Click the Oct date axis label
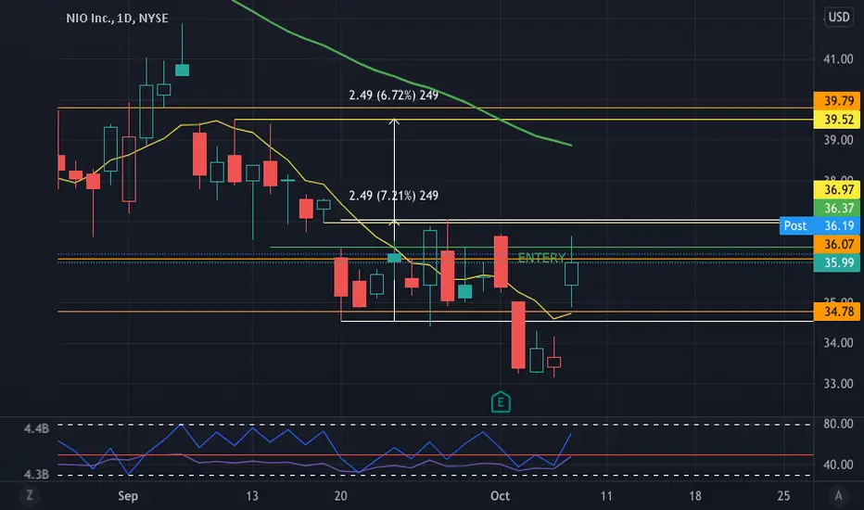This screenshot has height=510, width=864. pos(500,496)
